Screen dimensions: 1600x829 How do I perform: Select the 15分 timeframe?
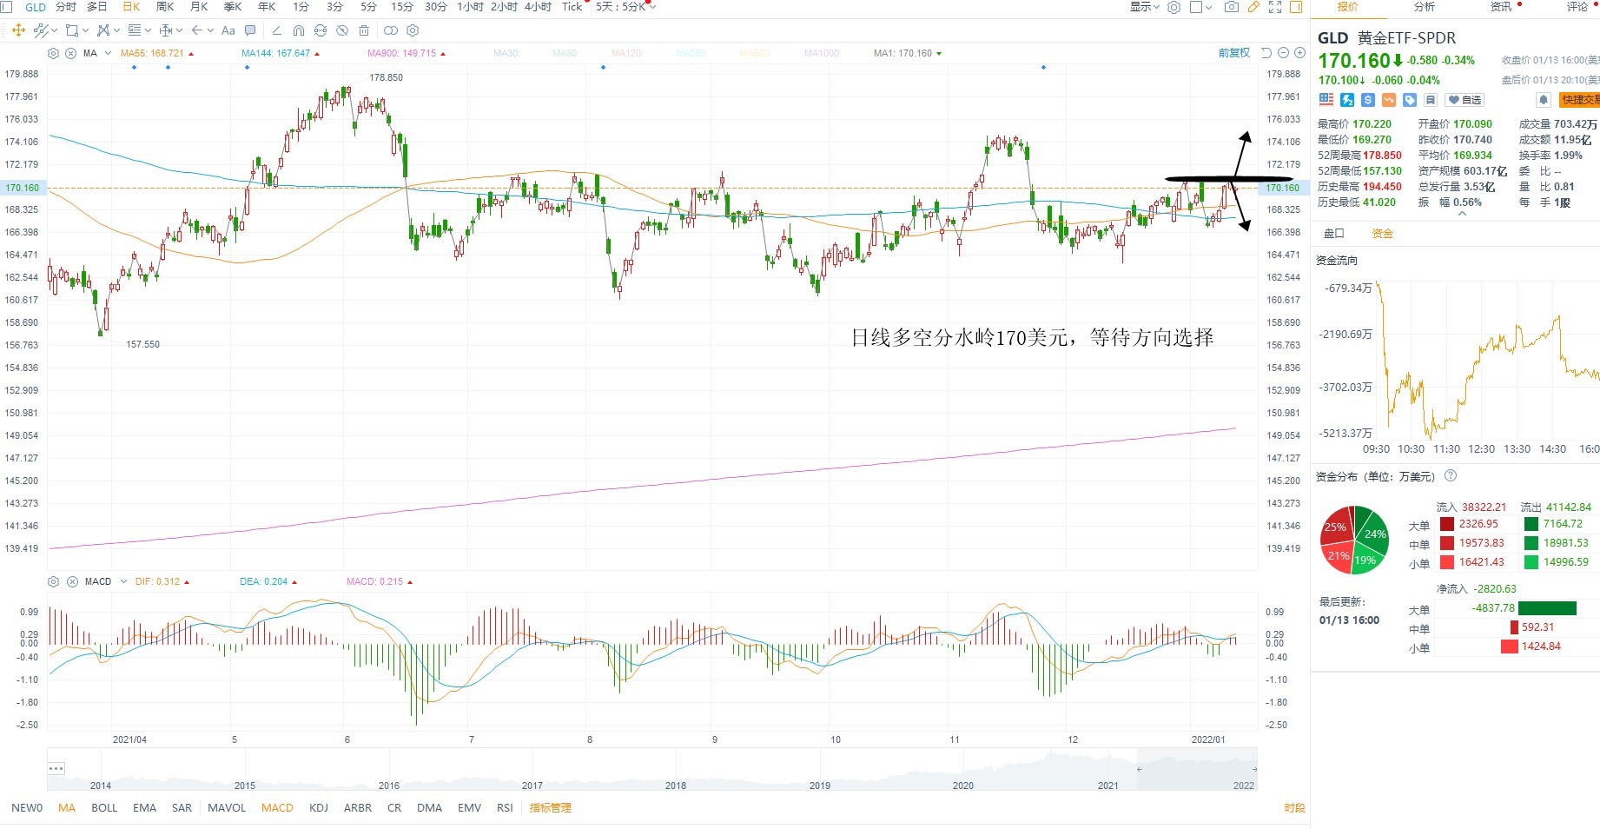click(x=402, y=7)
